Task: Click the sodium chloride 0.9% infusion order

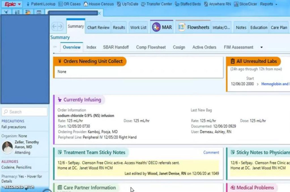Action: click(x=86, y=116)
